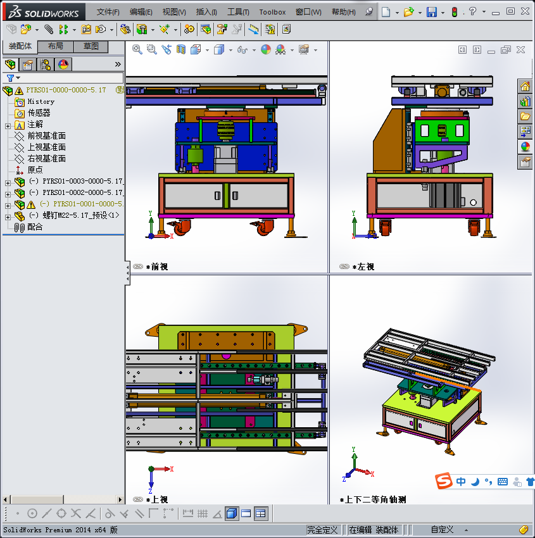Switch to the 布局 tab
Viewport: 535px width, 538px height.
(55, 46)
